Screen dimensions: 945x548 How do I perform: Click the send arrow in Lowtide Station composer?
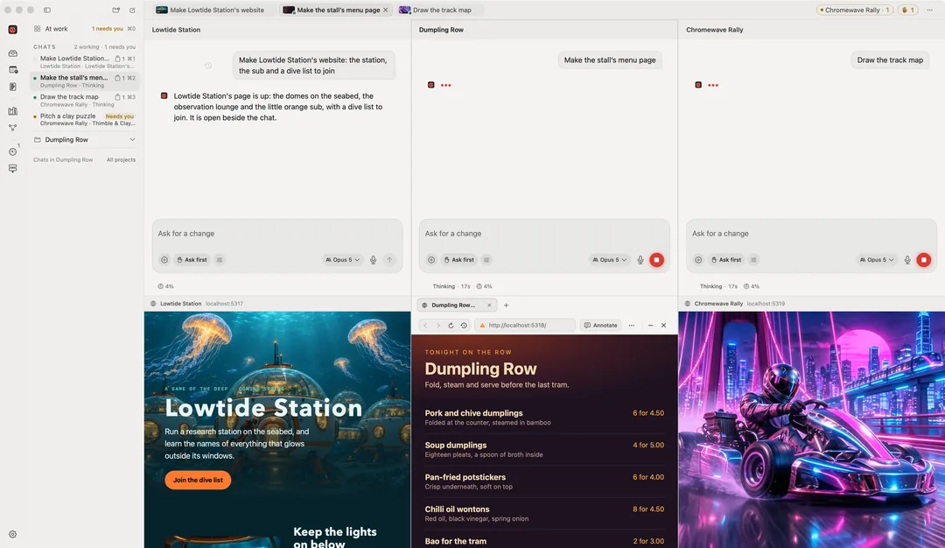point(389,260)
